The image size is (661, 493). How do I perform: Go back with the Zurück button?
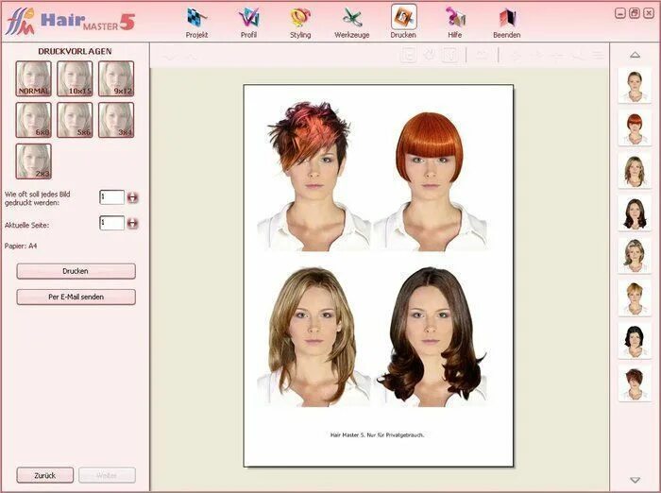tap(42, 475)
